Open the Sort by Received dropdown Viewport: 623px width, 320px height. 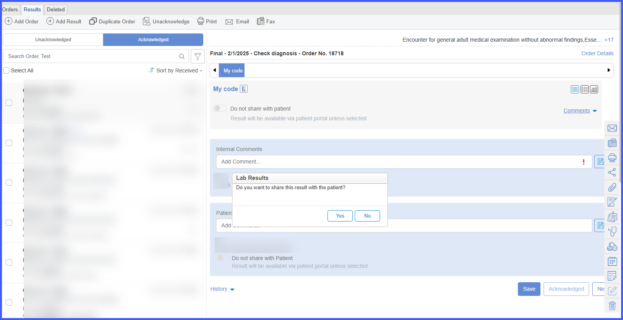[176, 70]
